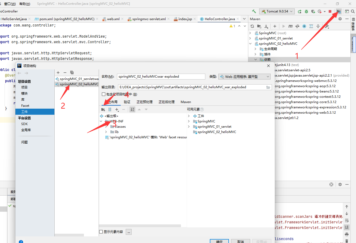The height and width of the screenshot is (243, 356).
Task: Reload all Maven projects
Action: tap(252, 26)
